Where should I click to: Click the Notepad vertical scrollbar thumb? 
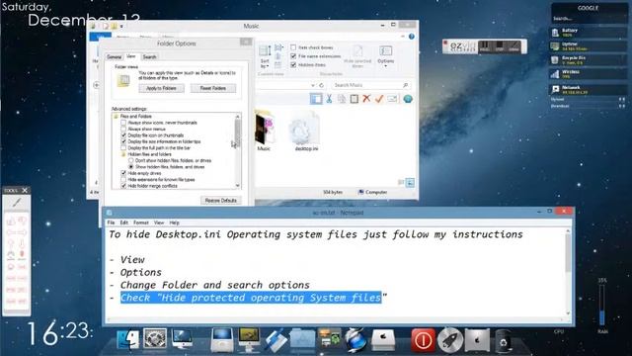tap(568, 253)
